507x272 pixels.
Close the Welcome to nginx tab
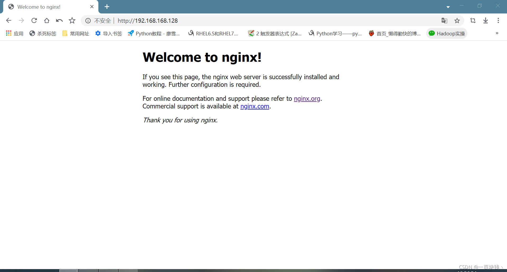pos(92,7)
